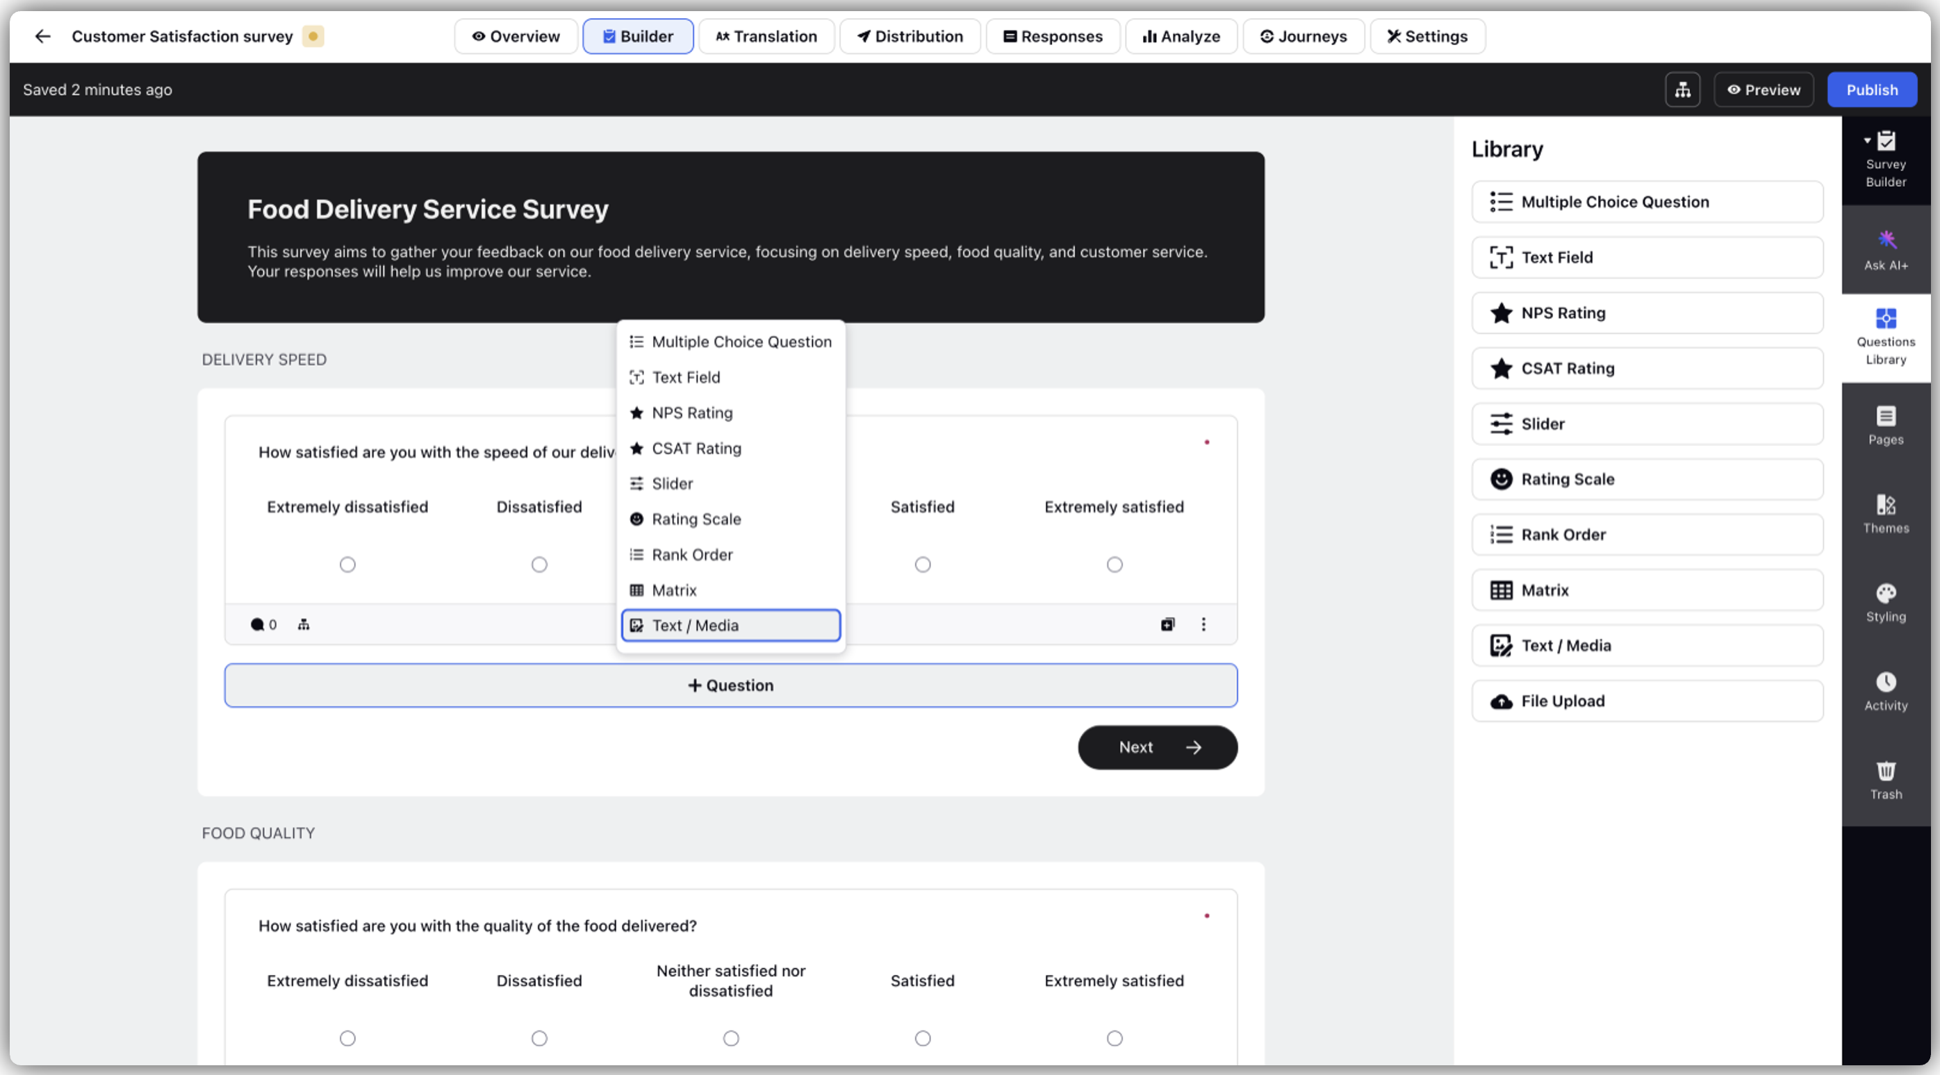
Task: Click the FOOD QUALITY section heading
Action: (x=258, y=833)
